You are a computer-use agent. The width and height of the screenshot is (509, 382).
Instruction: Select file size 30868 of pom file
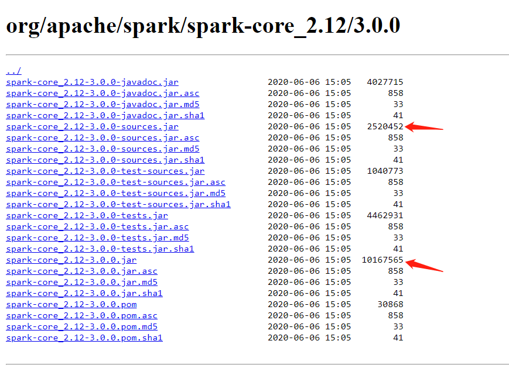390,304
